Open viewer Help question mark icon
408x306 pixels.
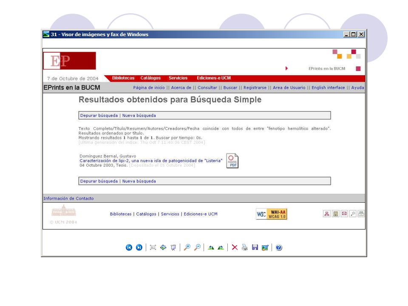click(279, 247)
